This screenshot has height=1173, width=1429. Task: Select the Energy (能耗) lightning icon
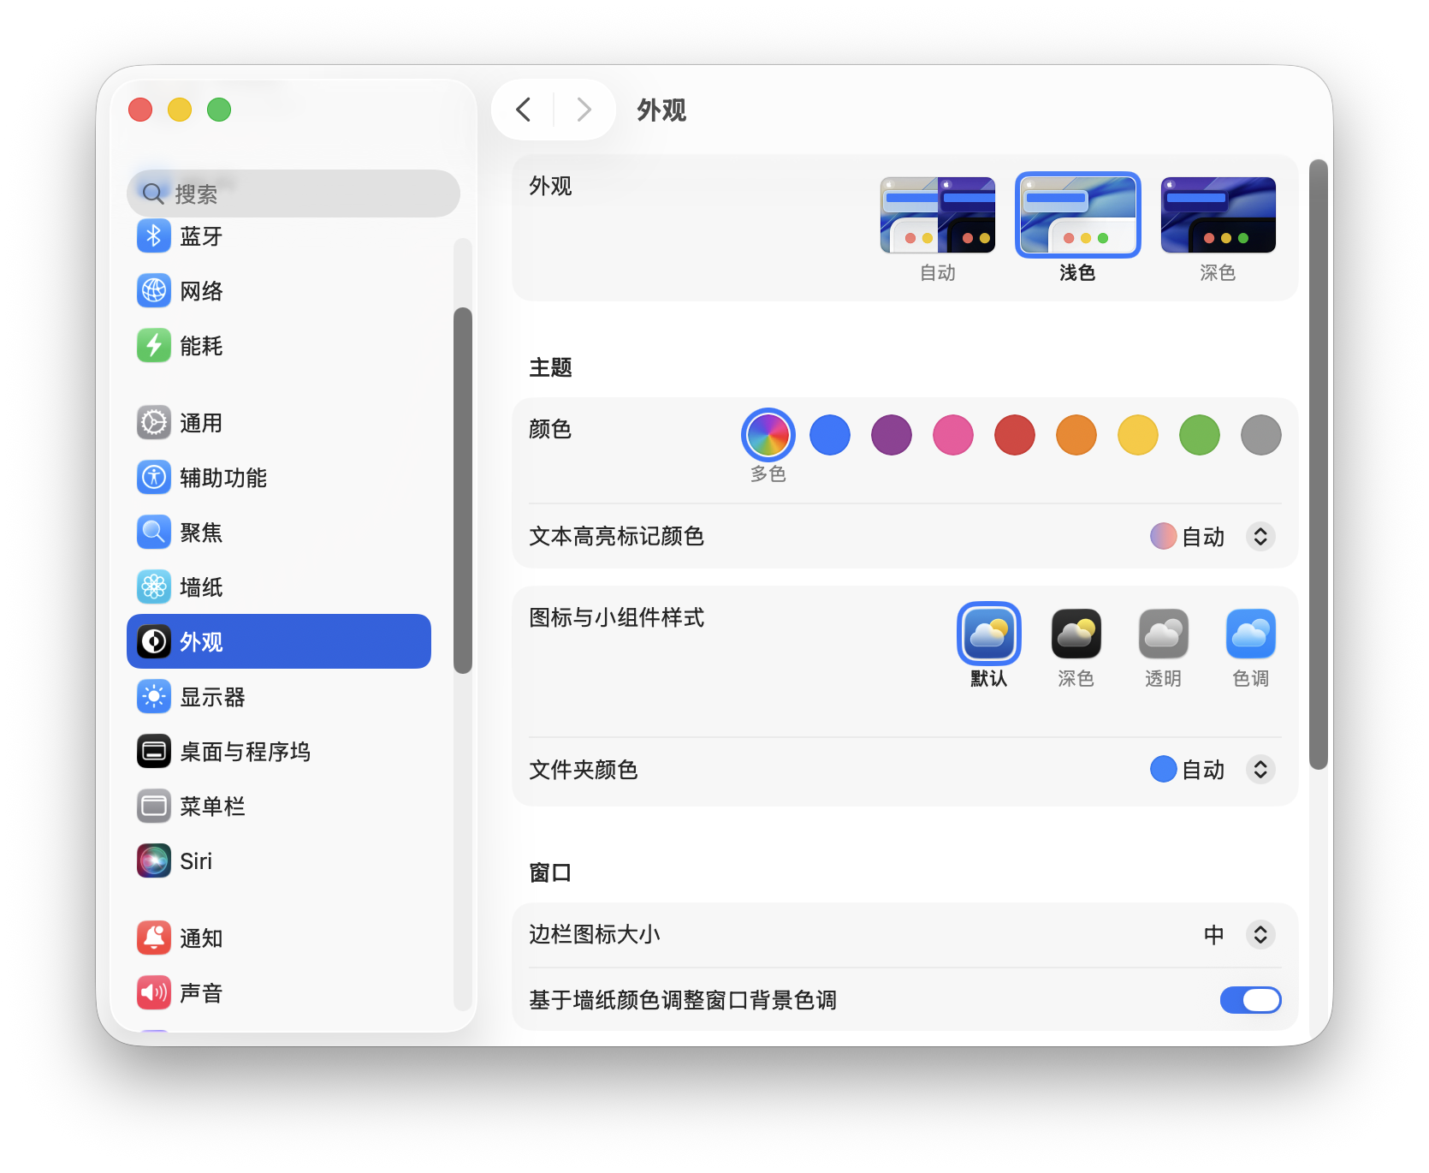(x=154, y=346)
